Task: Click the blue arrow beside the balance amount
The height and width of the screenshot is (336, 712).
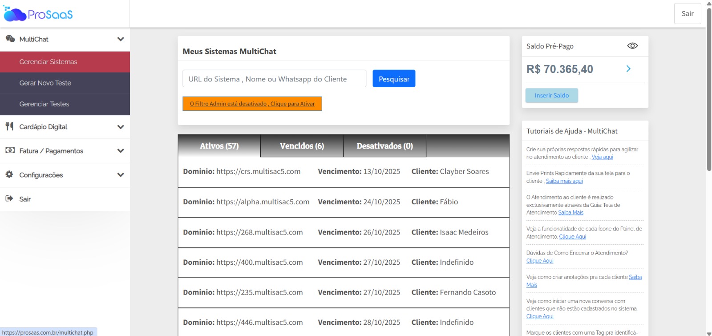Action: tap(628, 69)
